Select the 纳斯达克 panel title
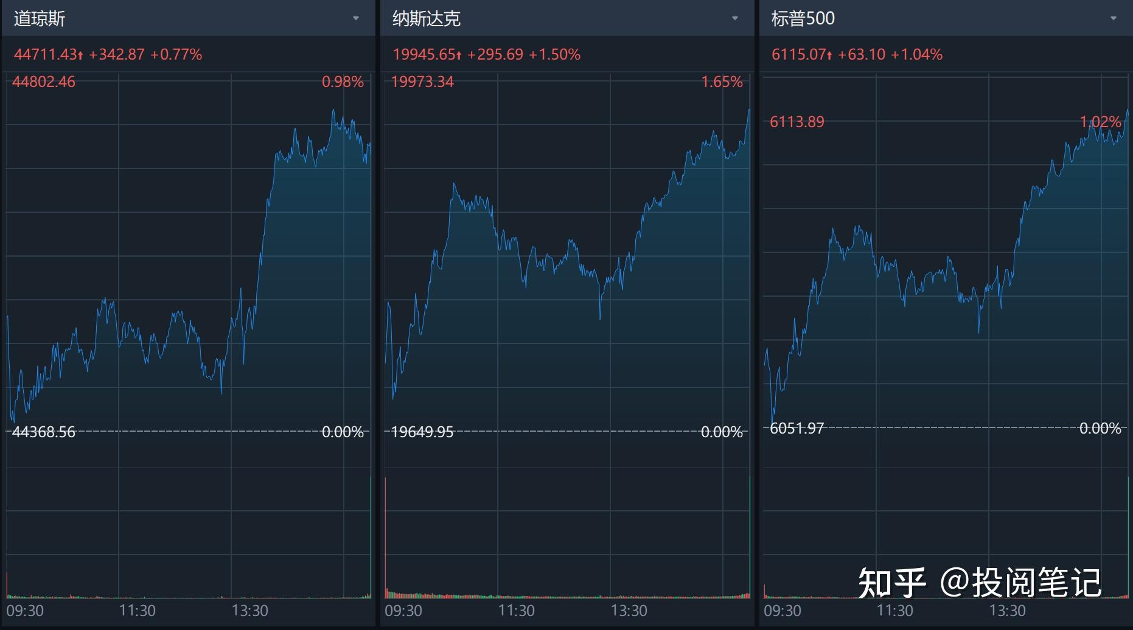 (x=426, y=19)
